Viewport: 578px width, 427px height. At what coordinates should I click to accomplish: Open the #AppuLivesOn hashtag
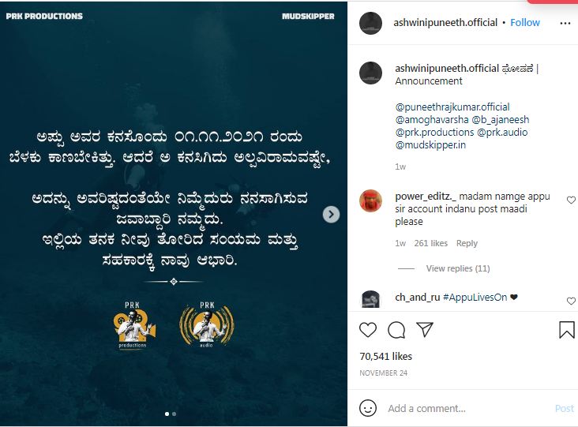475,298
